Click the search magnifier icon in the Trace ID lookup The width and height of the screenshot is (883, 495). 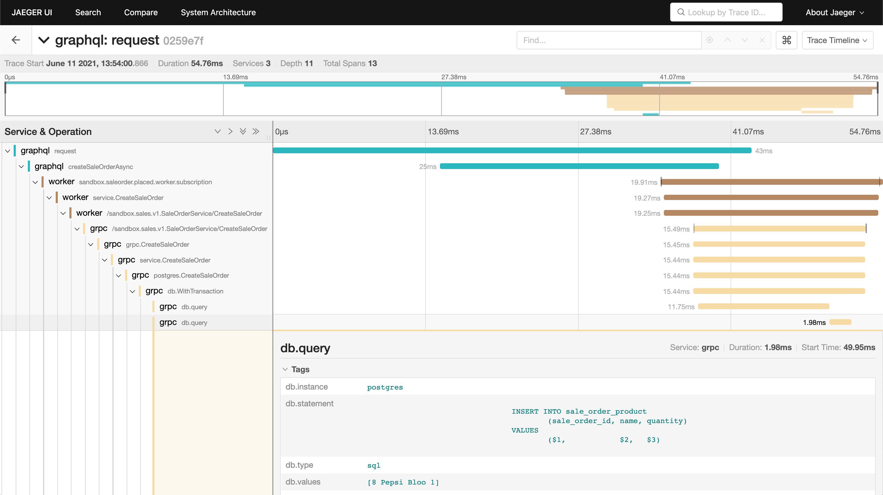[681, 12]
